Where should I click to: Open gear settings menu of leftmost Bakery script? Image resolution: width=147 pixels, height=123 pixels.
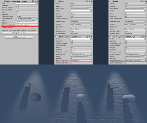(x=37, y=1)
